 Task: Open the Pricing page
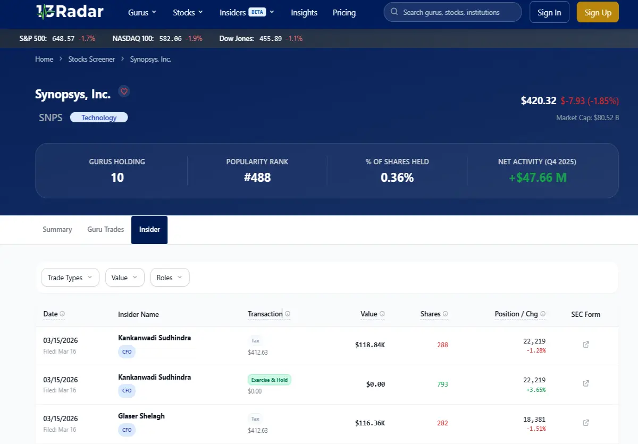click(x=344, y=12)
